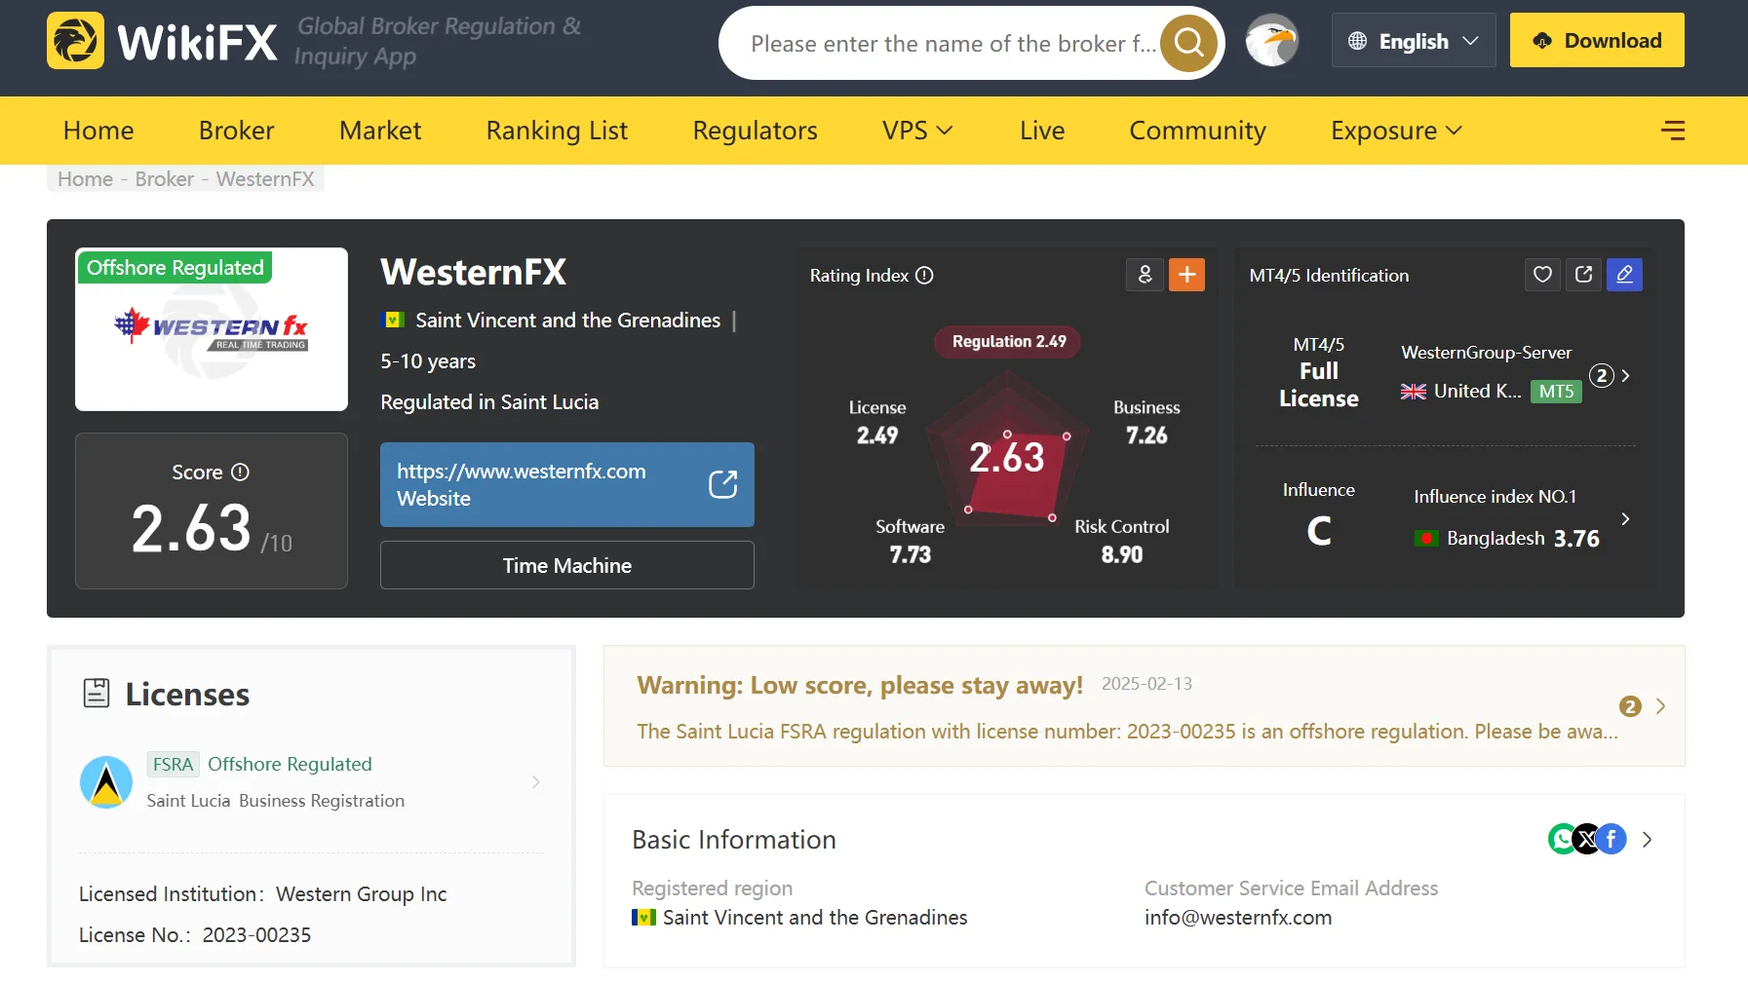Expand the FSRA license row chevron

pos(536,782)
